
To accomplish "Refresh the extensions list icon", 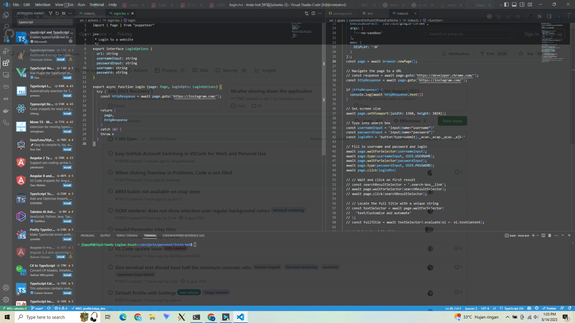I will pyautogui.click(x=57, y=13).
